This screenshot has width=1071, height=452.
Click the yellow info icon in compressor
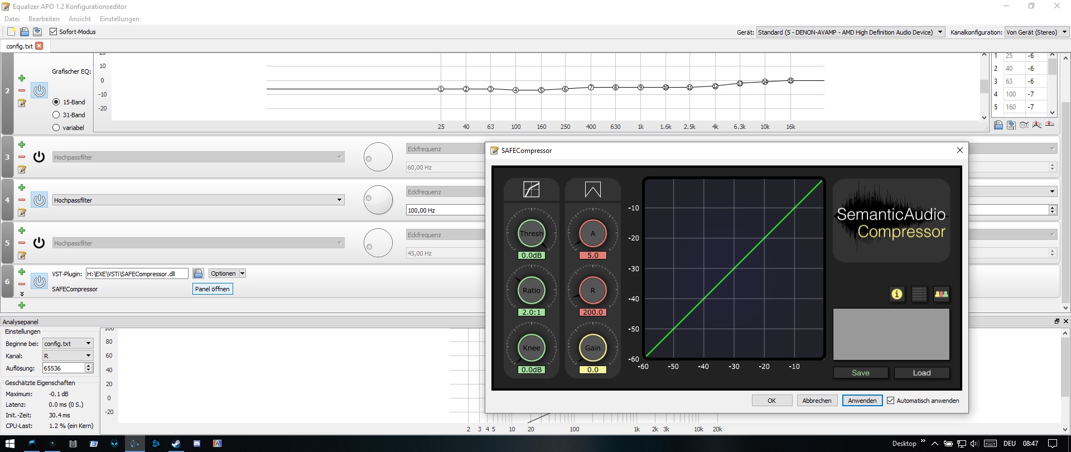897,294
